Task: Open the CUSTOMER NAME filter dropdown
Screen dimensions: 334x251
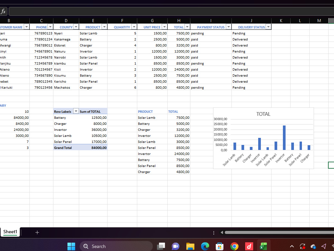Action: pyautogui.click(x=26, y=27)
